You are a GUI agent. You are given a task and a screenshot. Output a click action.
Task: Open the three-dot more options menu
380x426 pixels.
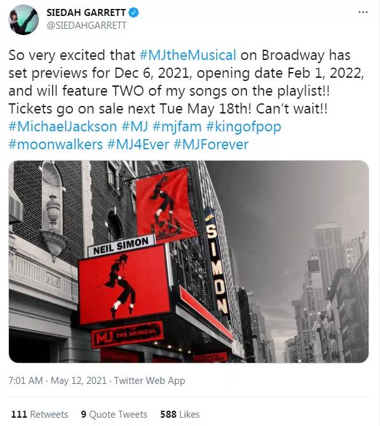(x=363, y=12)
